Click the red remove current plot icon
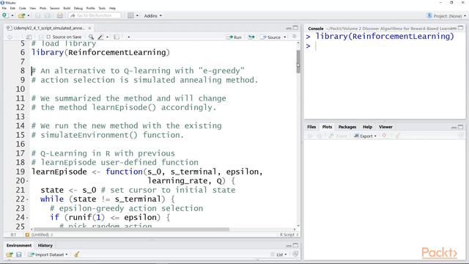 coord(384,136)
